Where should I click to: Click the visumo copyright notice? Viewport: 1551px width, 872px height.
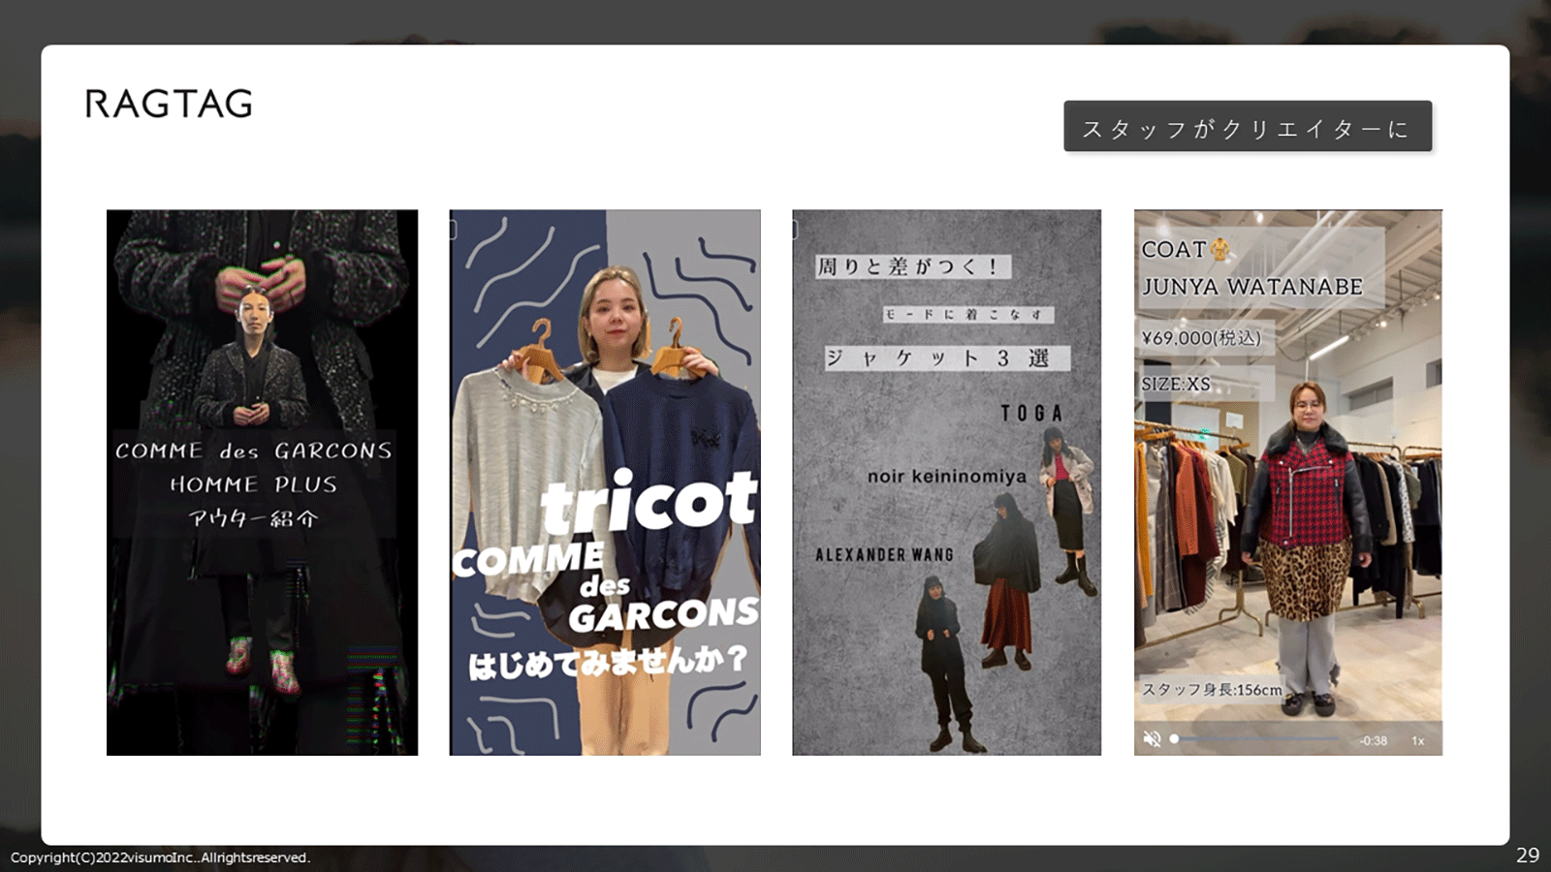tap(161, 857)
